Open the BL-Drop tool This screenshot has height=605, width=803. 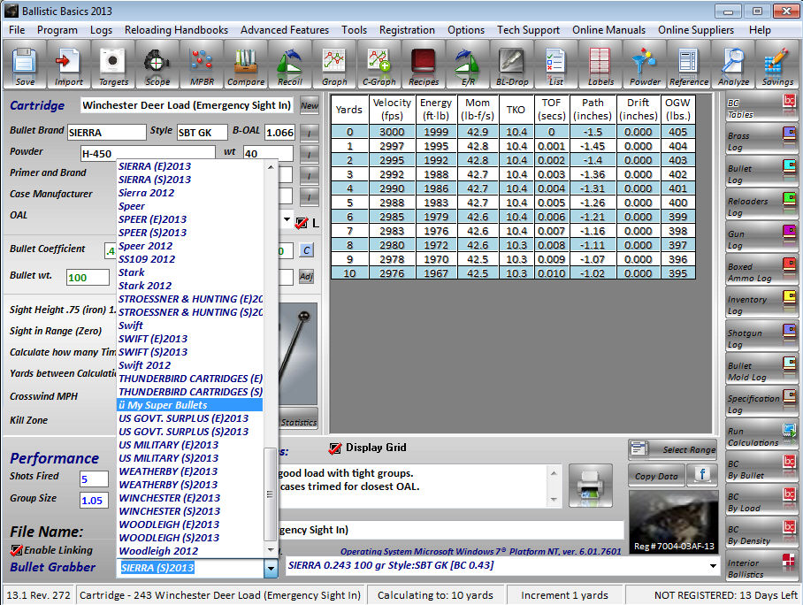tap(512, 65)
